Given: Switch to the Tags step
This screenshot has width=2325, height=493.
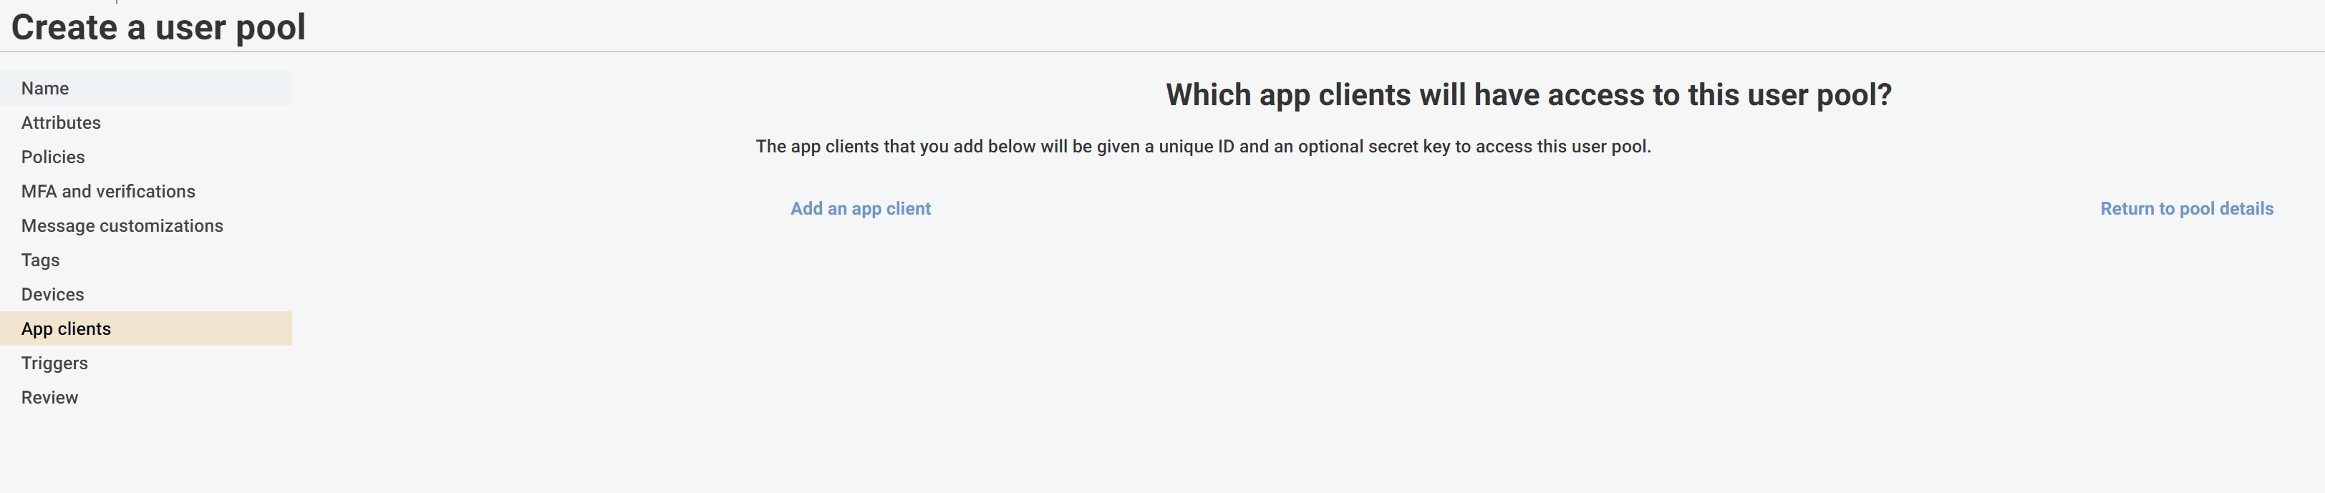Looking at the screenshot, I should (x=39, y=260).
